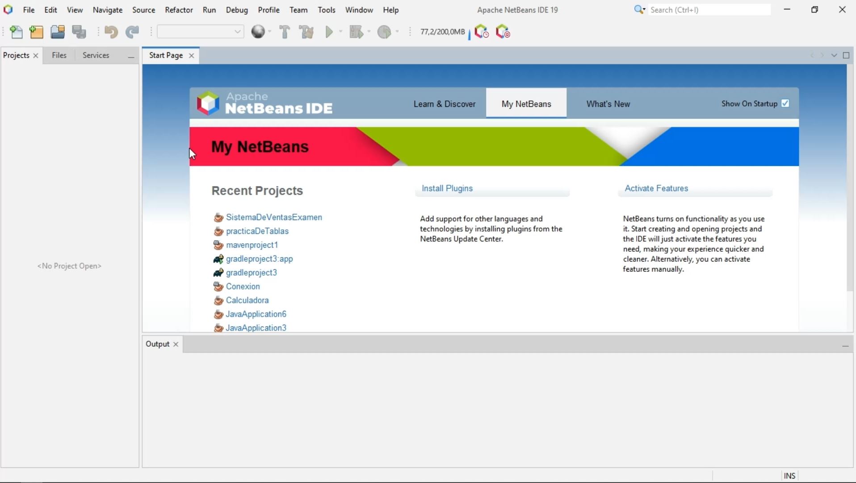Open the Calculadora recent project

pos(248,300)
